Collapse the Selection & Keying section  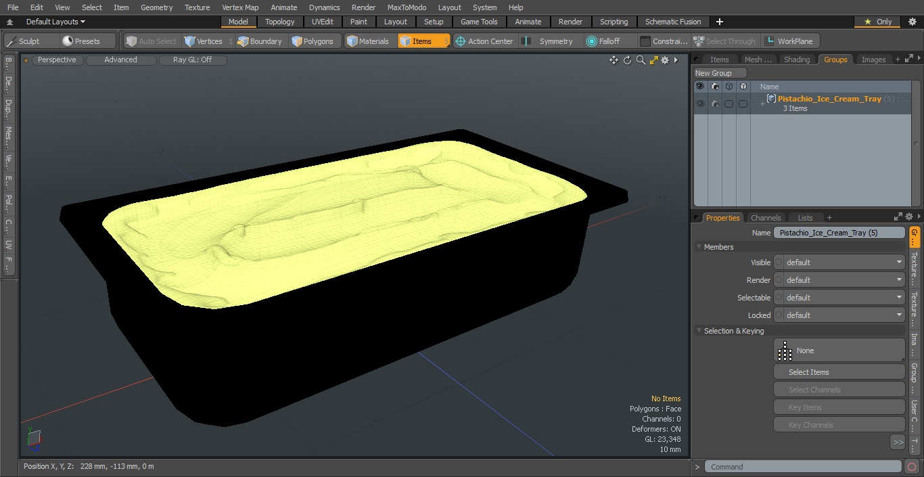pos(699,331)
